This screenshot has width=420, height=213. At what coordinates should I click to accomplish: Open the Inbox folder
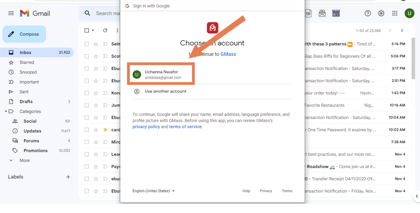37,52
